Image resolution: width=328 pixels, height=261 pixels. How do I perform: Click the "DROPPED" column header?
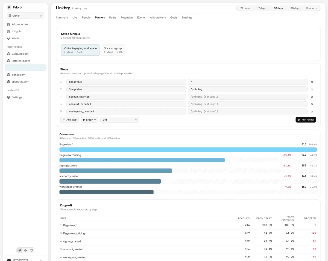point(310,218)
